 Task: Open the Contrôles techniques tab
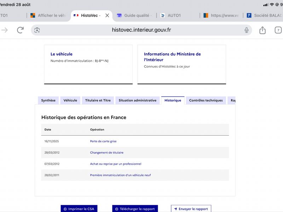(206, 100)
